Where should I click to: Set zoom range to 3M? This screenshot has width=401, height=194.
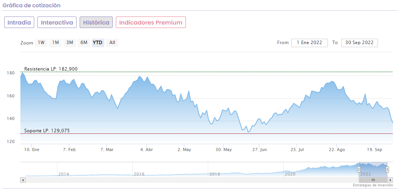pos(70,43)
